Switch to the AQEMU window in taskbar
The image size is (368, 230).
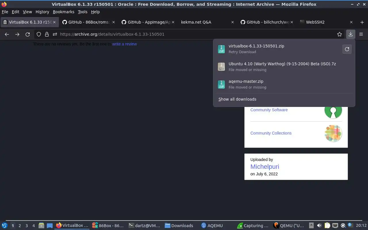coord(217,226)
